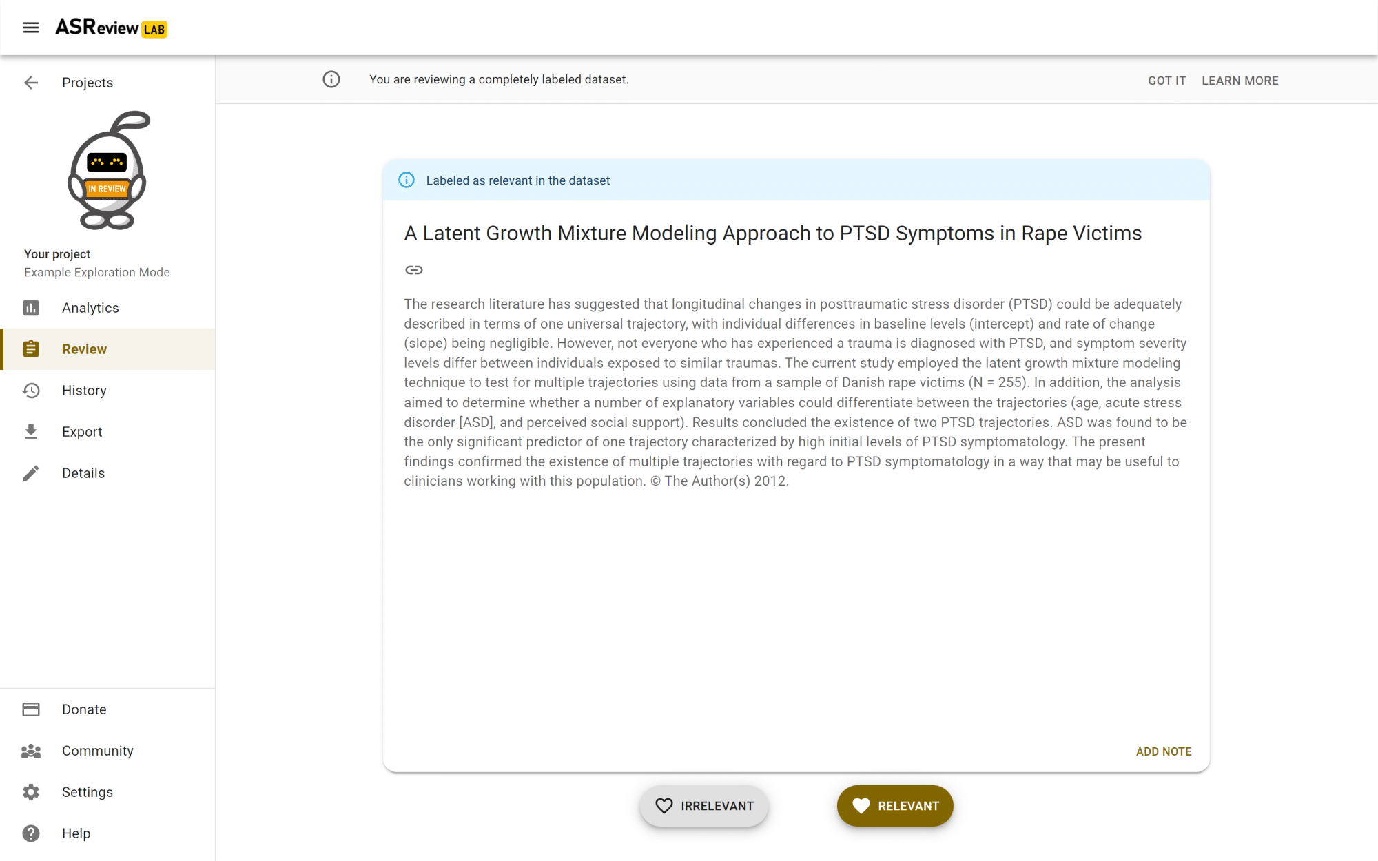1378x861 pixels.
Task: Mark the article as Irrelevant
Action: (x=703, y=806)
